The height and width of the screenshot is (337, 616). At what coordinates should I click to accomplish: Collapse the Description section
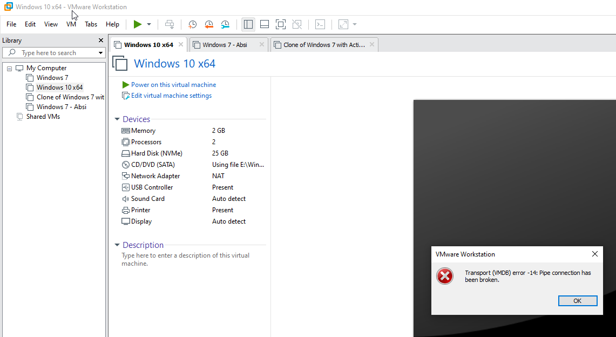pos(117,245)
